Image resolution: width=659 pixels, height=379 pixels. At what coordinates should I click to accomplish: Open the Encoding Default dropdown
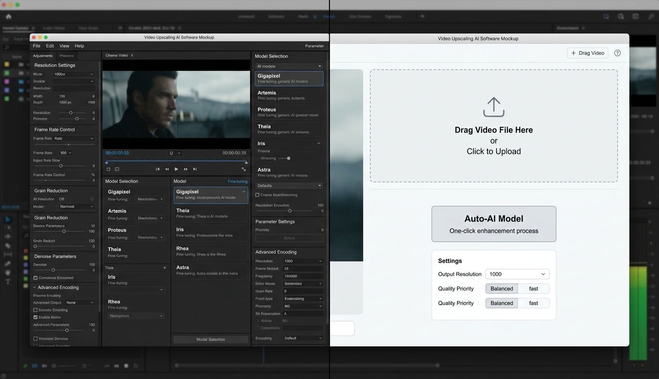pyautogui.click(x=303, y=338)
